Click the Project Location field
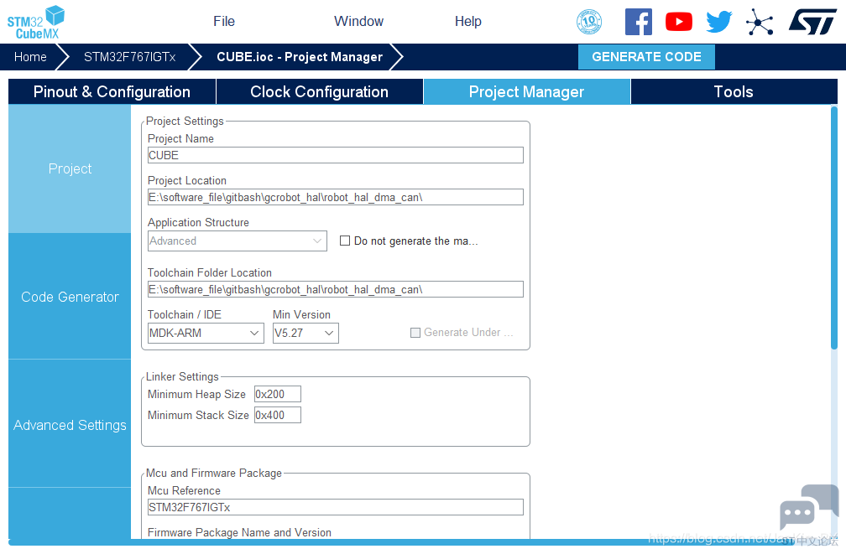This screenshot has width=846, height=554. click(336, 197)
